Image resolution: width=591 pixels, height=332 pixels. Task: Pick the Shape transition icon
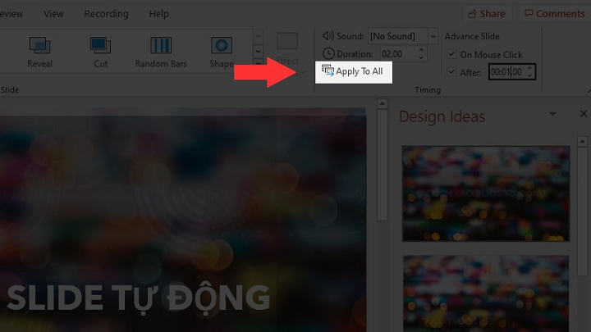222,46
